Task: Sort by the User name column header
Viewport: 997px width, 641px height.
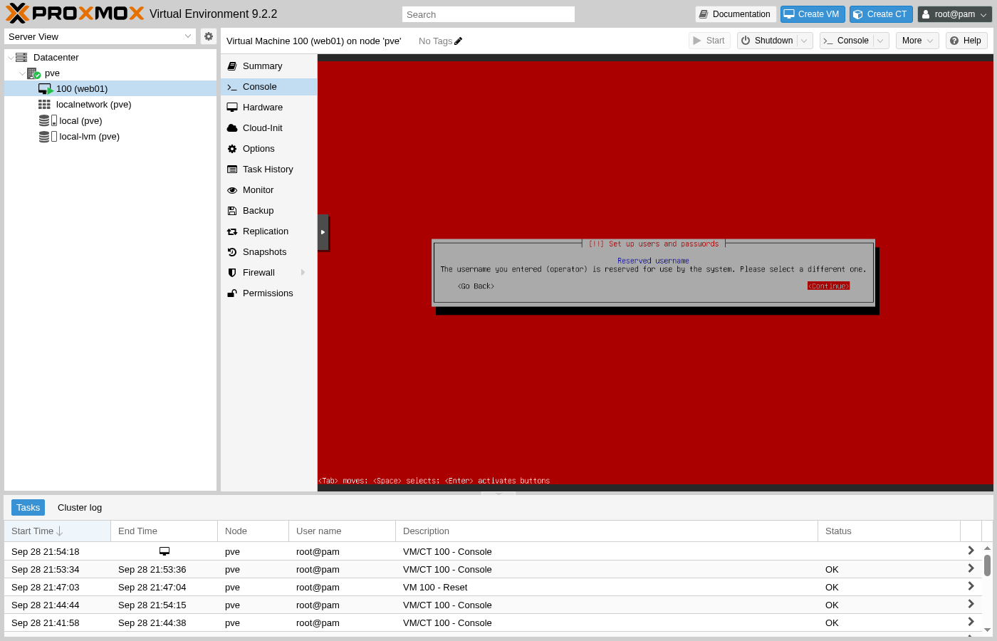Action: point(343,531)
